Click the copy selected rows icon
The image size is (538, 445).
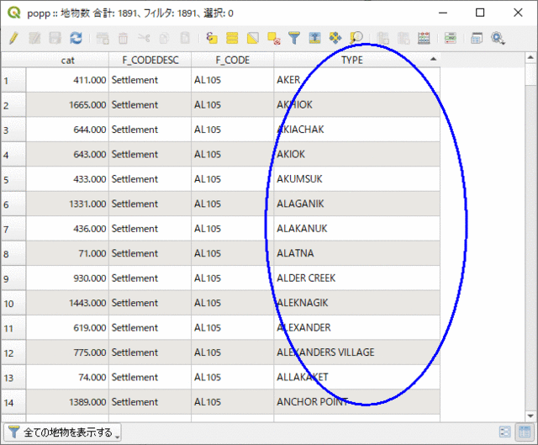pyautogui.click(x=164, y=38)
